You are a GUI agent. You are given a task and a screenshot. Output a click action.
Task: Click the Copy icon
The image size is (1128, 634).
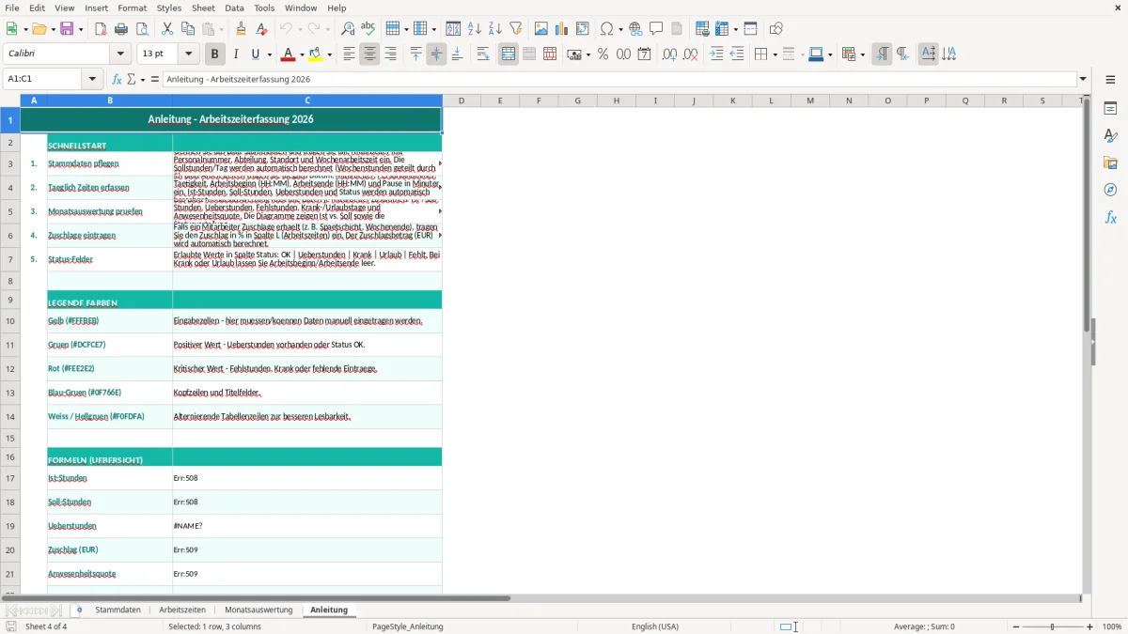click(188, 29)
